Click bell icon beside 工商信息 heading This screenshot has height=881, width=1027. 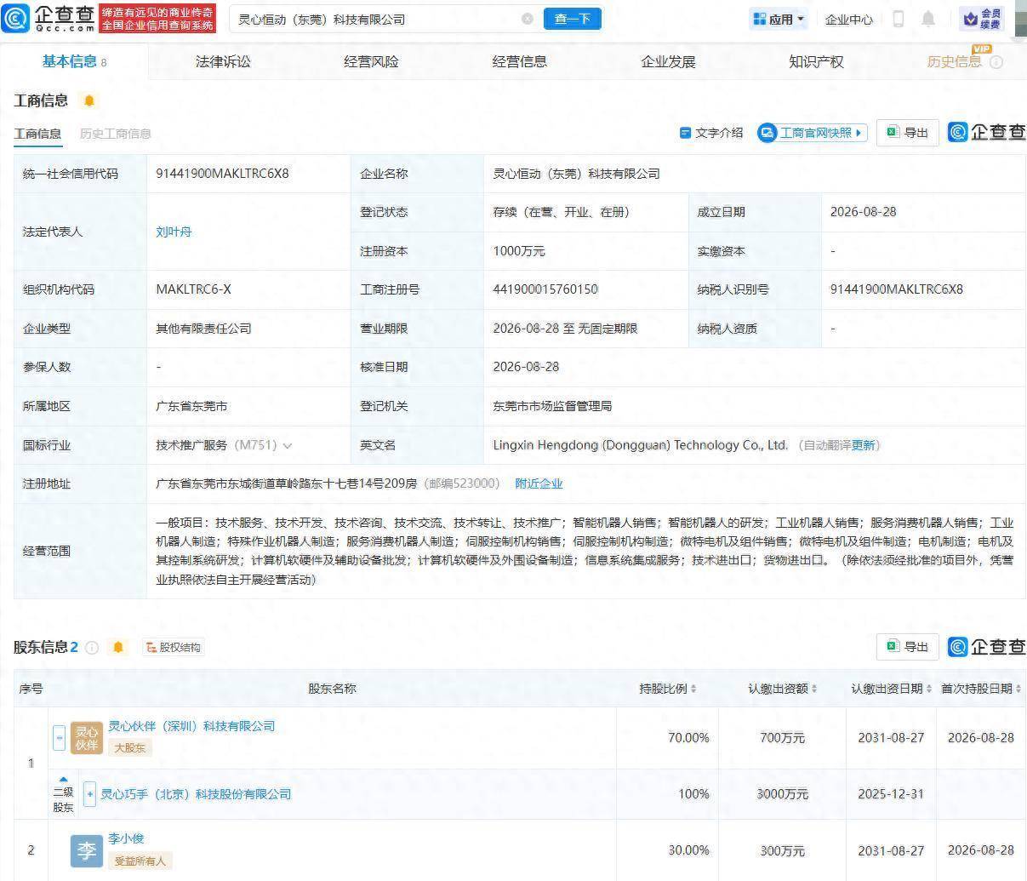(x=89, y=100)
